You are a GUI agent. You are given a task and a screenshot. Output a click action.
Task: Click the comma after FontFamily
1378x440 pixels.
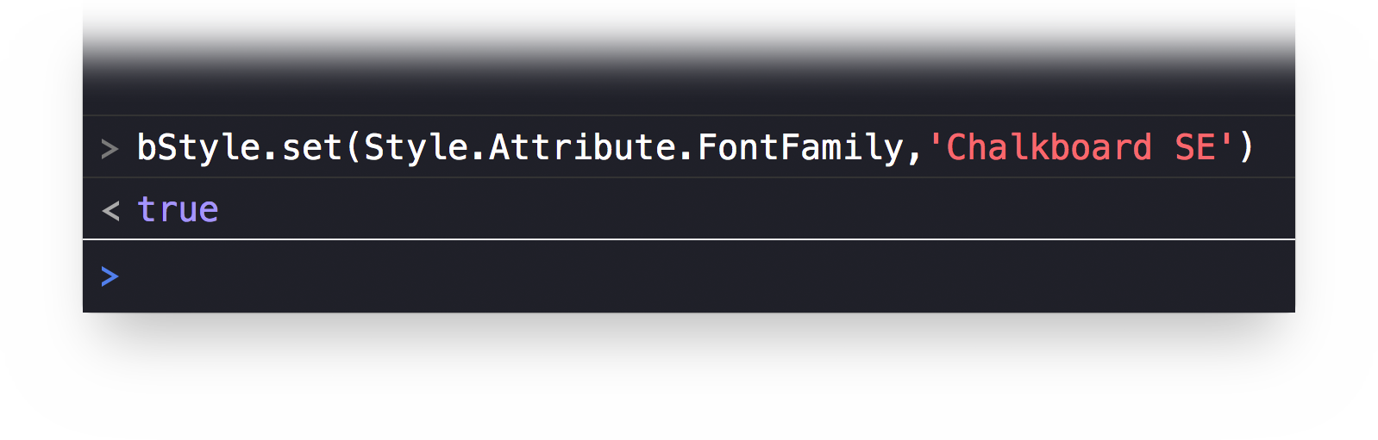(914, 152)
